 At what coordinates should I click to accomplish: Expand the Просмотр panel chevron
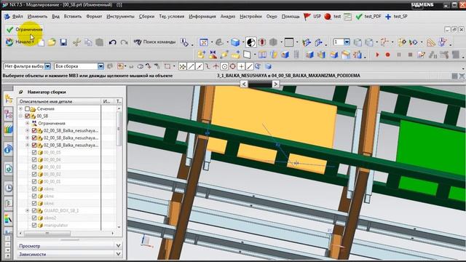[x=118, y=246]
